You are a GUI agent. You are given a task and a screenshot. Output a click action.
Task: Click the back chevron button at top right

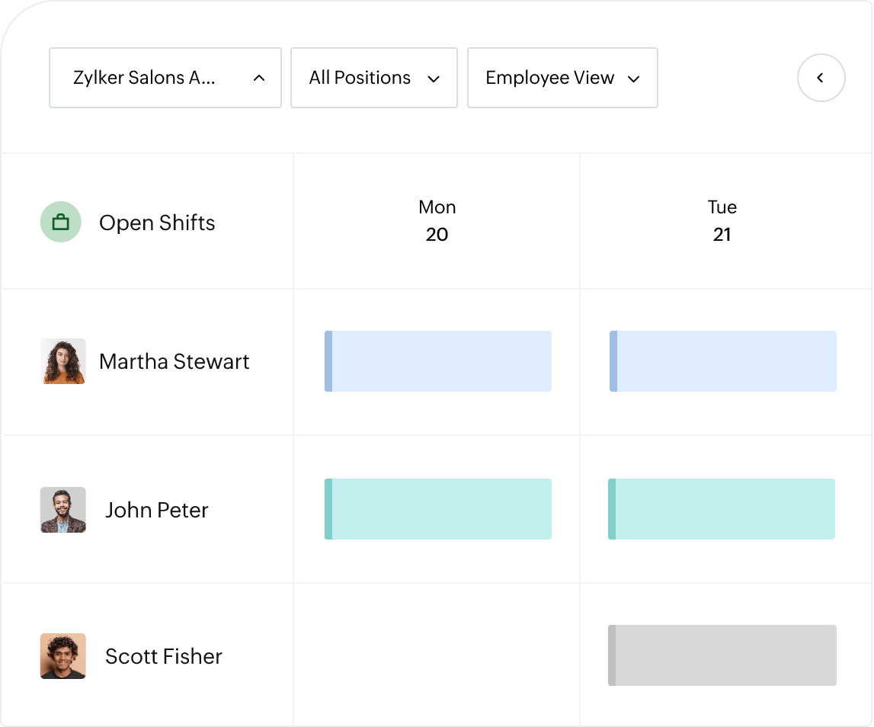point(821,78)
